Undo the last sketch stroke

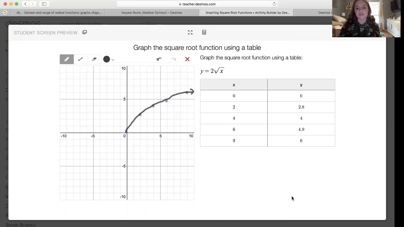click(159, 59)
